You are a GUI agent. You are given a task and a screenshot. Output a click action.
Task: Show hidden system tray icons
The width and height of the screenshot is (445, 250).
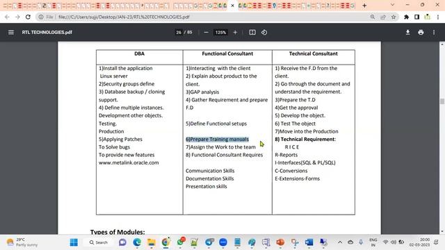coord(340,242)
